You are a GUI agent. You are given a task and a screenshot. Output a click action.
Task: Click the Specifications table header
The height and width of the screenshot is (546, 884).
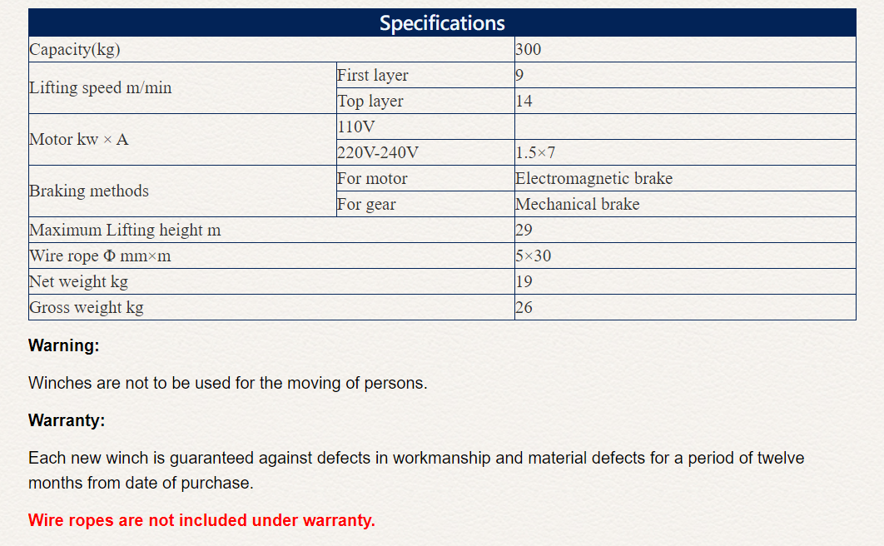(x=442, y=23)
